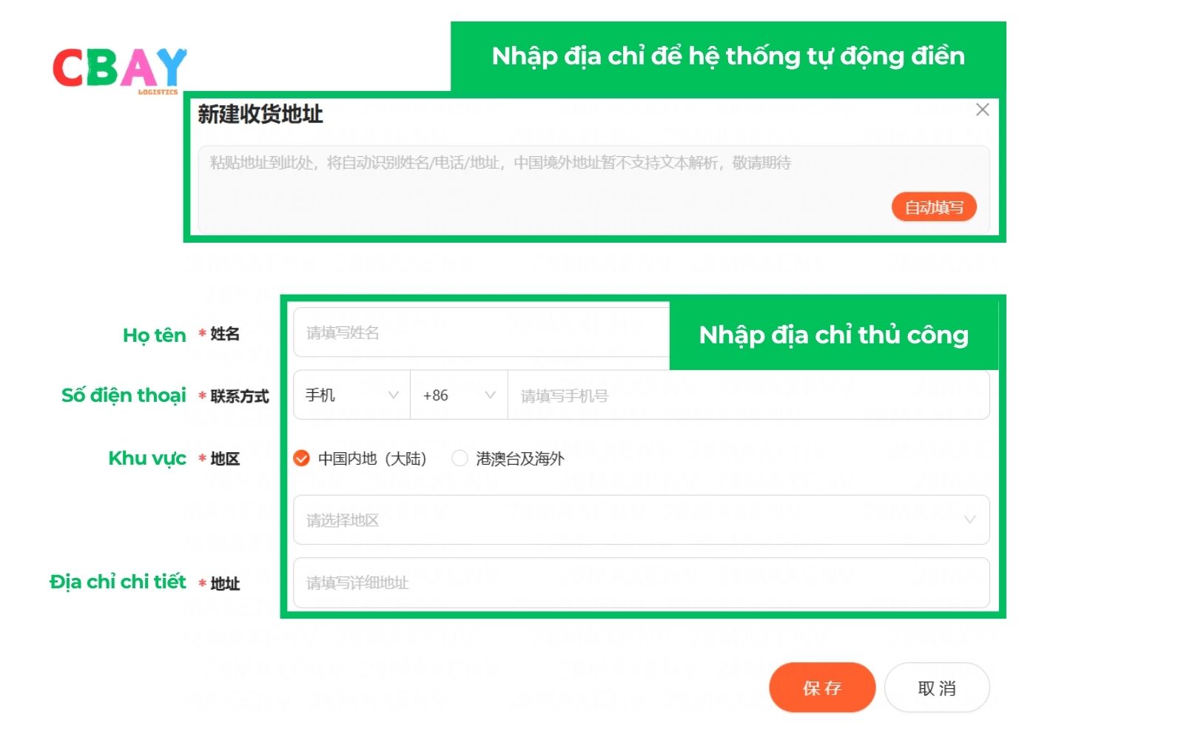Expand the 请选择地区 region dropdown
The height and width of the screenshot is (740, 1184).
click(x=642, y=520)
